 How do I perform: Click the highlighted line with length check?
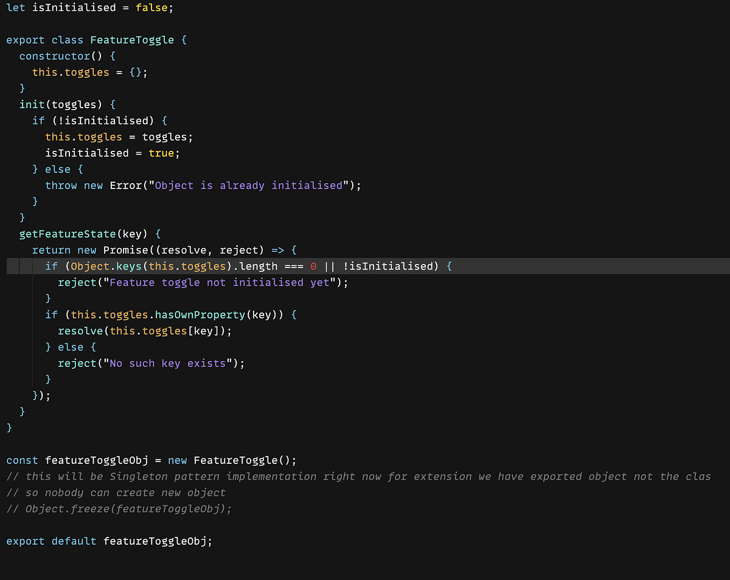(243, 266)
